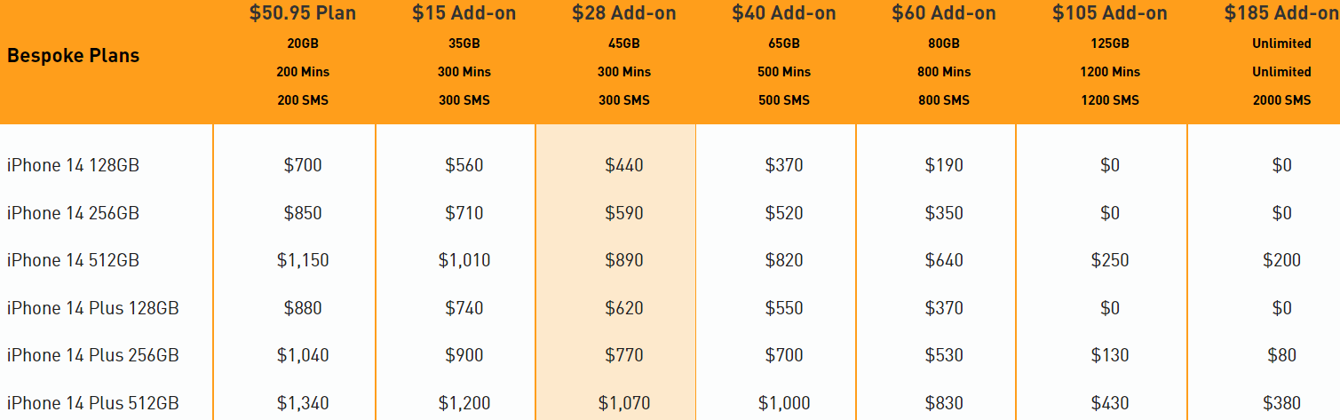This screenshot has width=1340, height=420.
Task: Select the $380 price cell
Action: click(1281, 403)
